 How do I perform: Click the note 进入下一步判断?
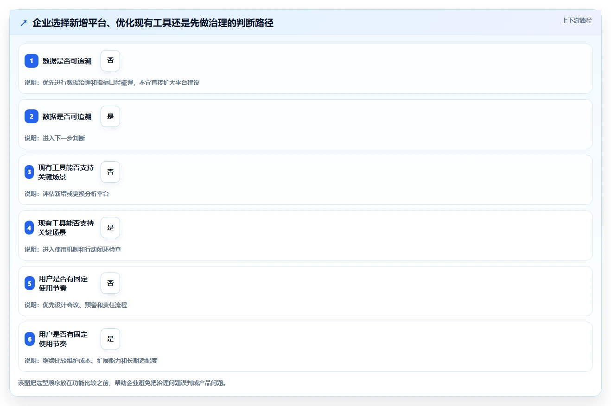pos(55,138)
